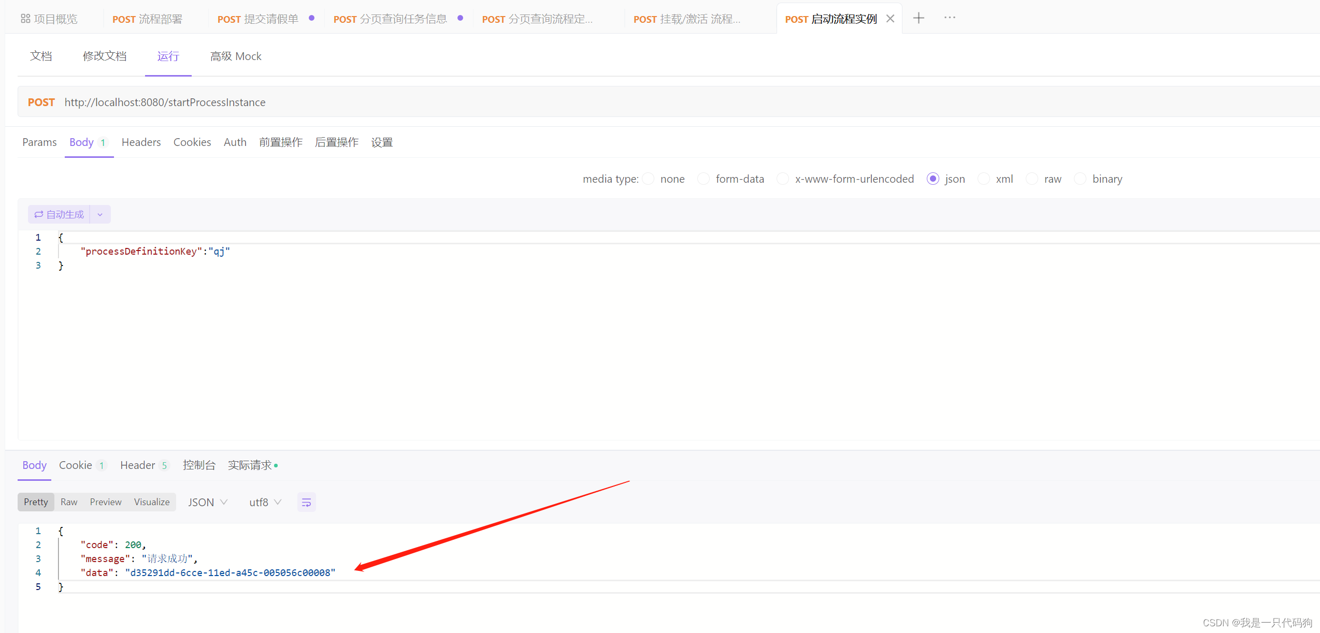Screen dimensions: 1320x633
Task: Switch to the POST 分页查询任务信息 tab
Action: point(390,19)
